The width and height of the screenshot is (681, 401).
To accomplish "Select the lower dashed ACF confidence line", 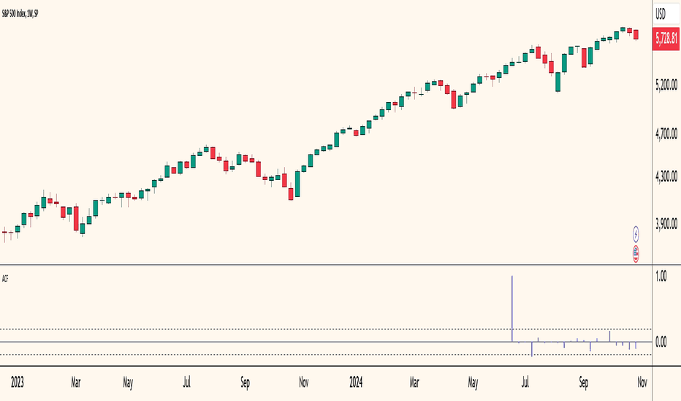I will (326, 354).
